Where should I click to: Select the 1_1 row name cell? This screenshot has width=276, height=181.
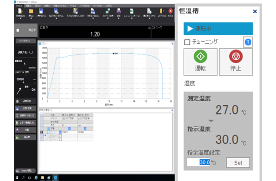click(x=54, y=132)
